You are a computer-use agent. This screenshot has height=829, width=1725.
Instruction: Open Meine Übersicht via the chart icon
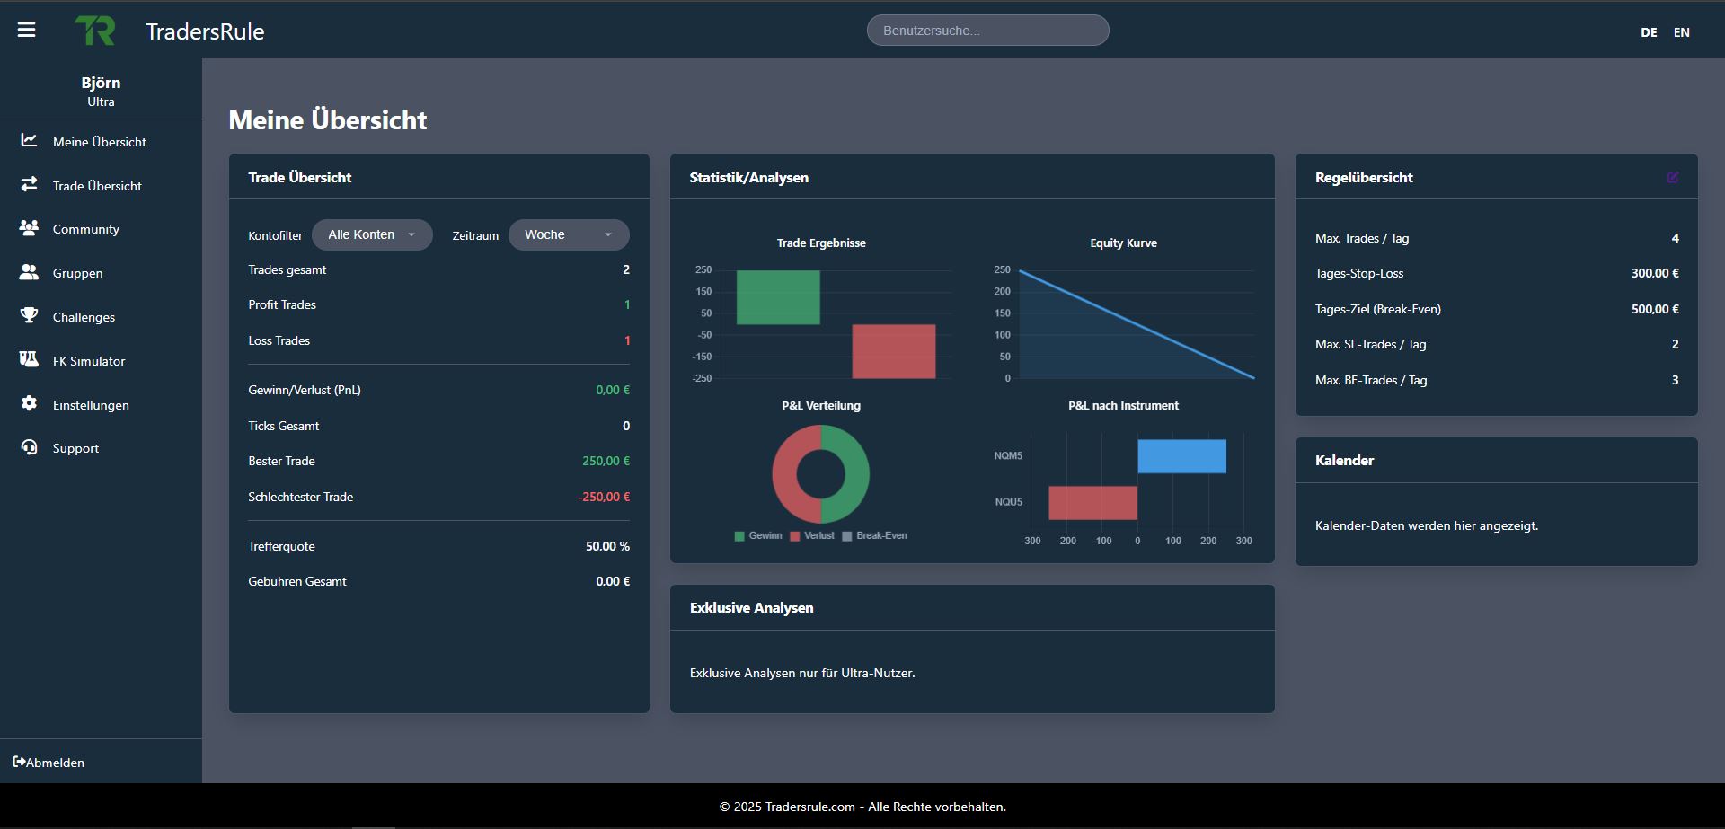pyautogui.click(x=29, y=141)
